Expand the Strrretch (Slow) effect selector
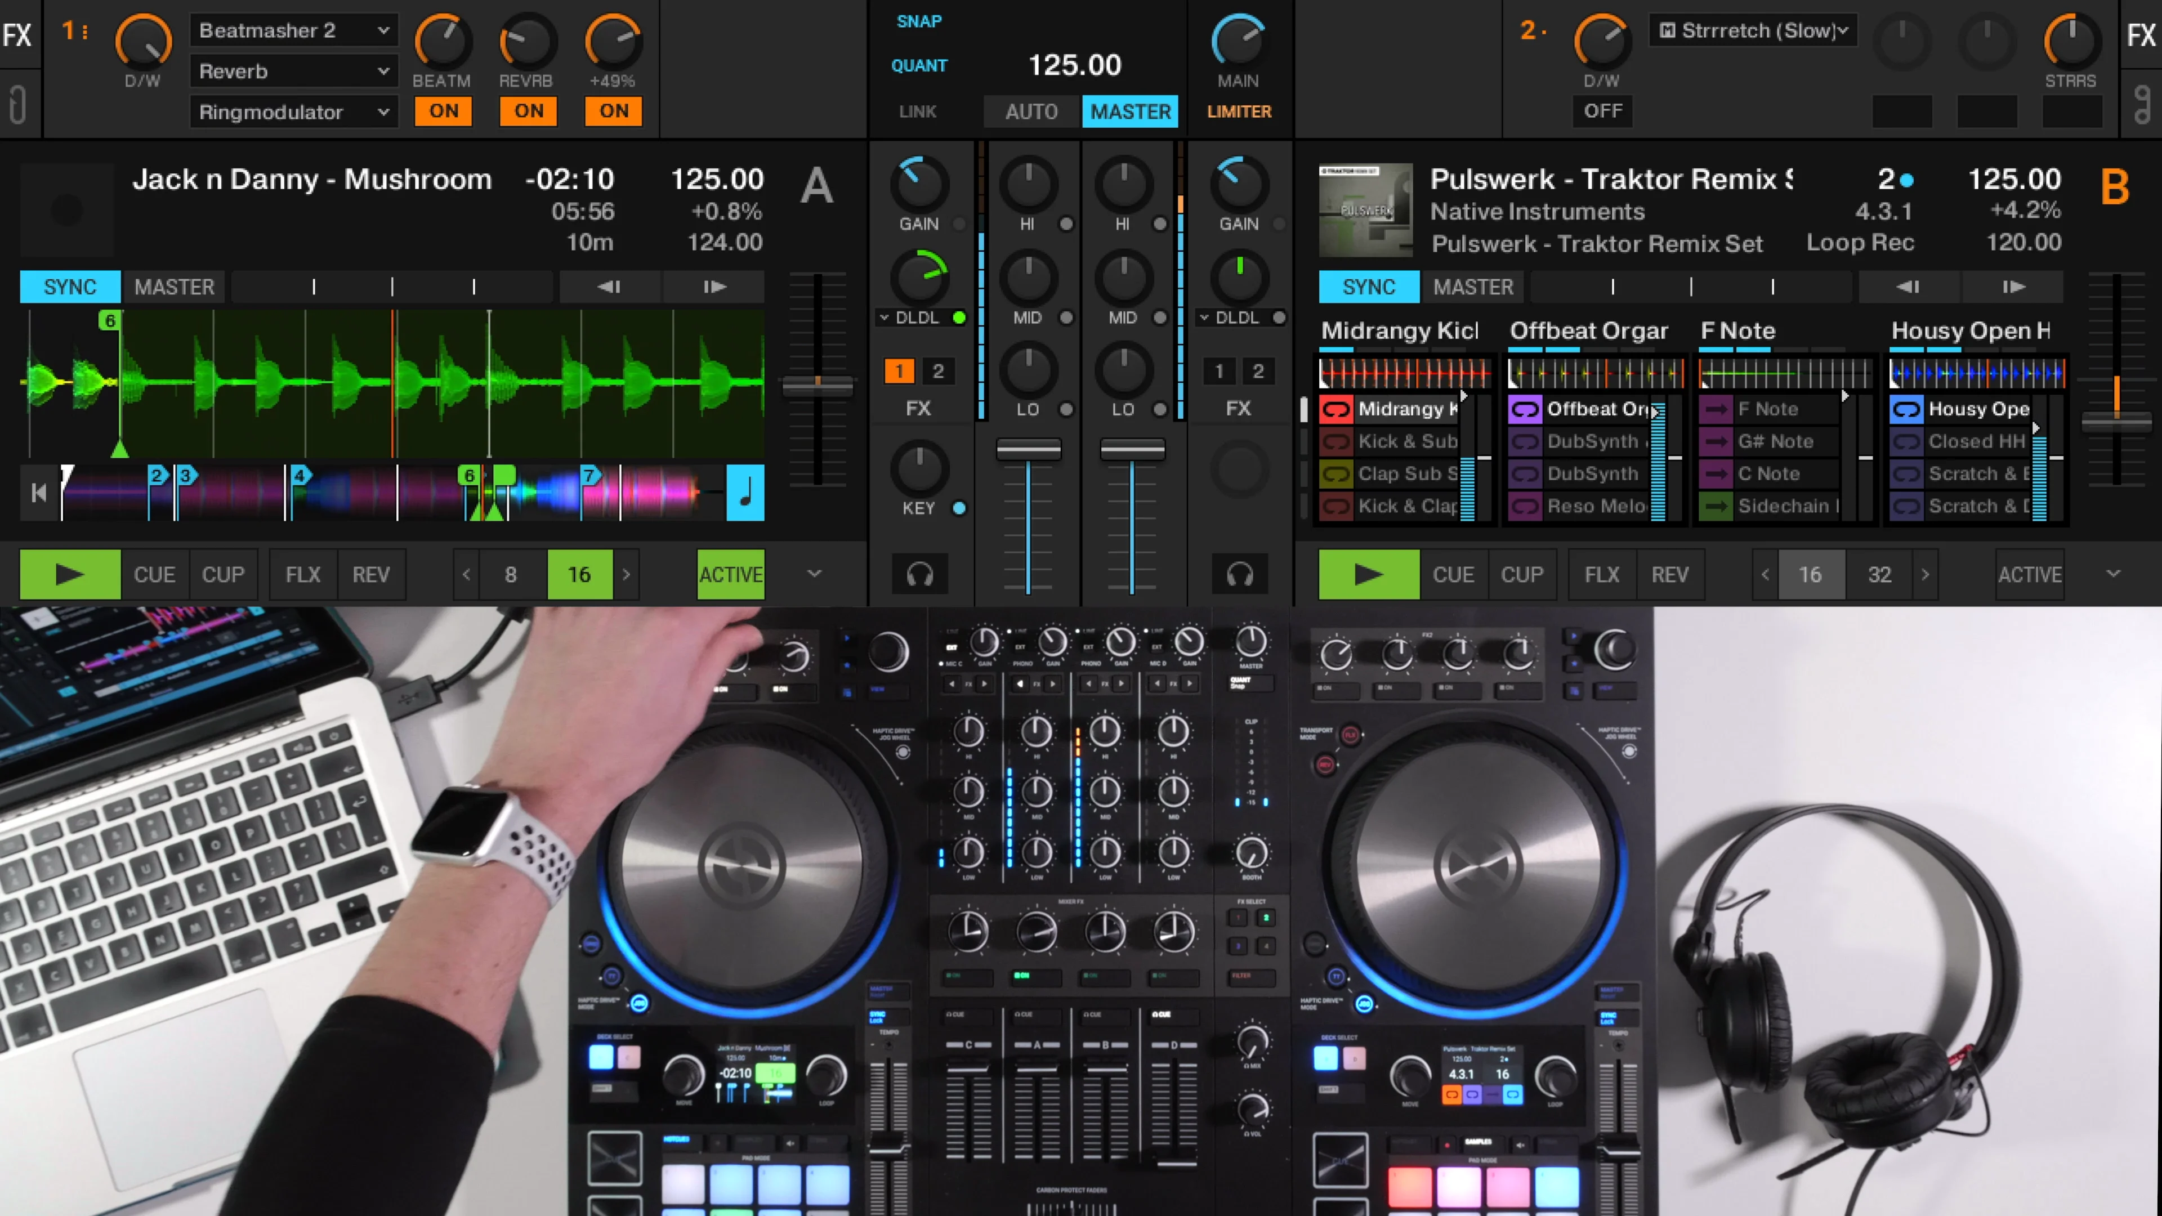The image size is (2162, 1216). point(1754,31)
